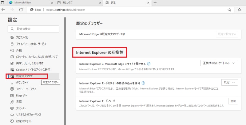Click the 追加 button for IE mode pages
This screenshot has width=246, height=125.
click(x=233, y=101)
